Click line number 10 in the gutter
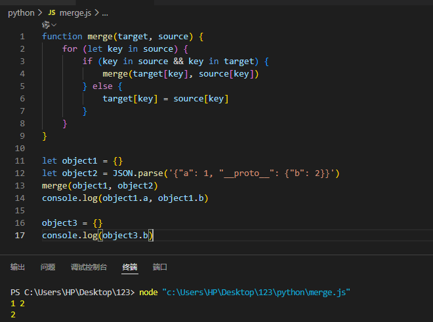This screenshot has height=322, width=433. pyautogui.click(x=20, y=149)
